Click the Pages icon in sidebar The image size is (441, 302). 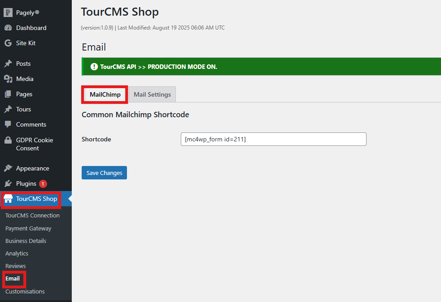tap(8, 94)
